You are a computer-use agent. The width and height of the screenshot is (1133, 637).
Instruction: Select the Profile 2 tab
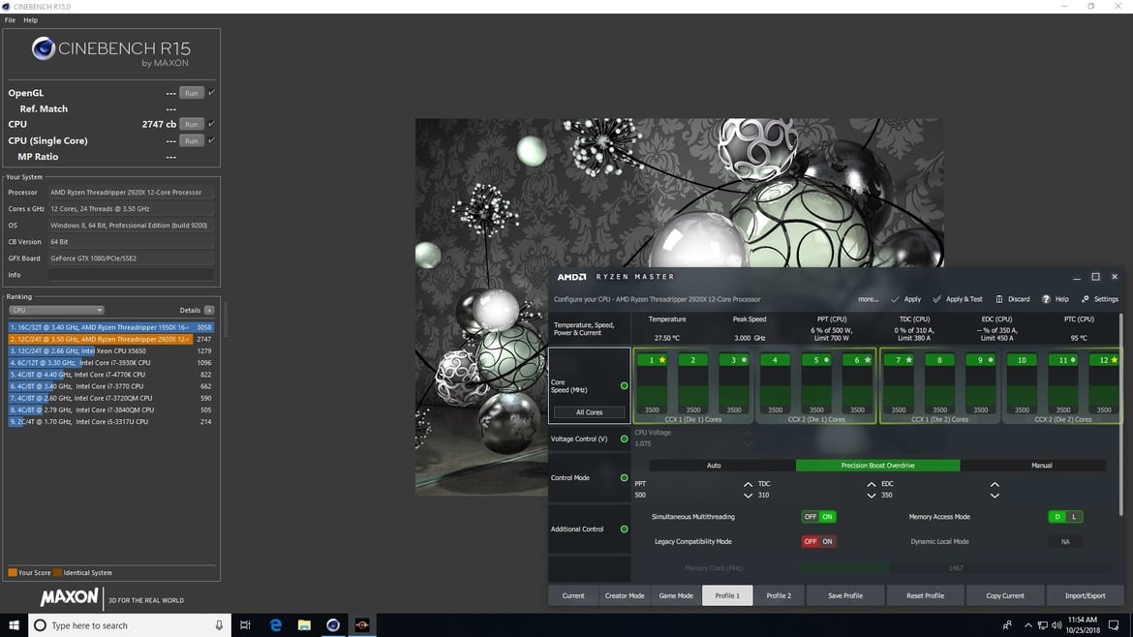point(779,595)
